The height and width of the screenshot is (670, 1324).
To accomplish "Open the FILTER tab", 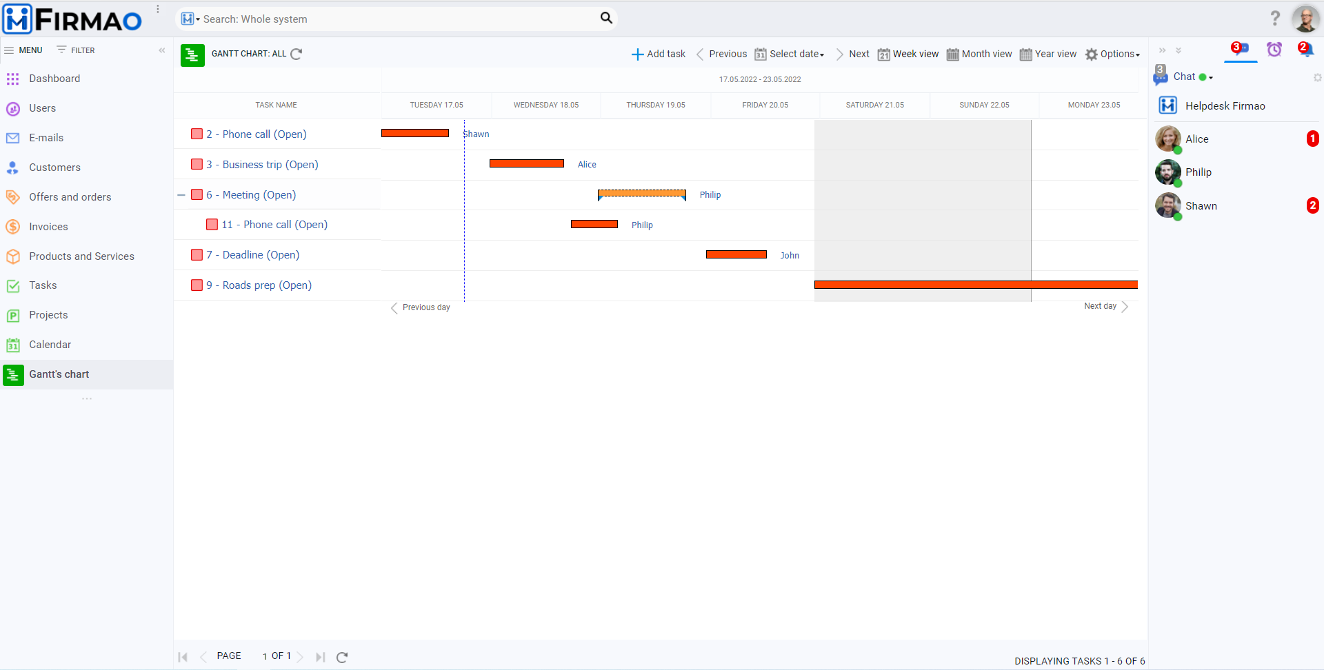I will (76, 50).
